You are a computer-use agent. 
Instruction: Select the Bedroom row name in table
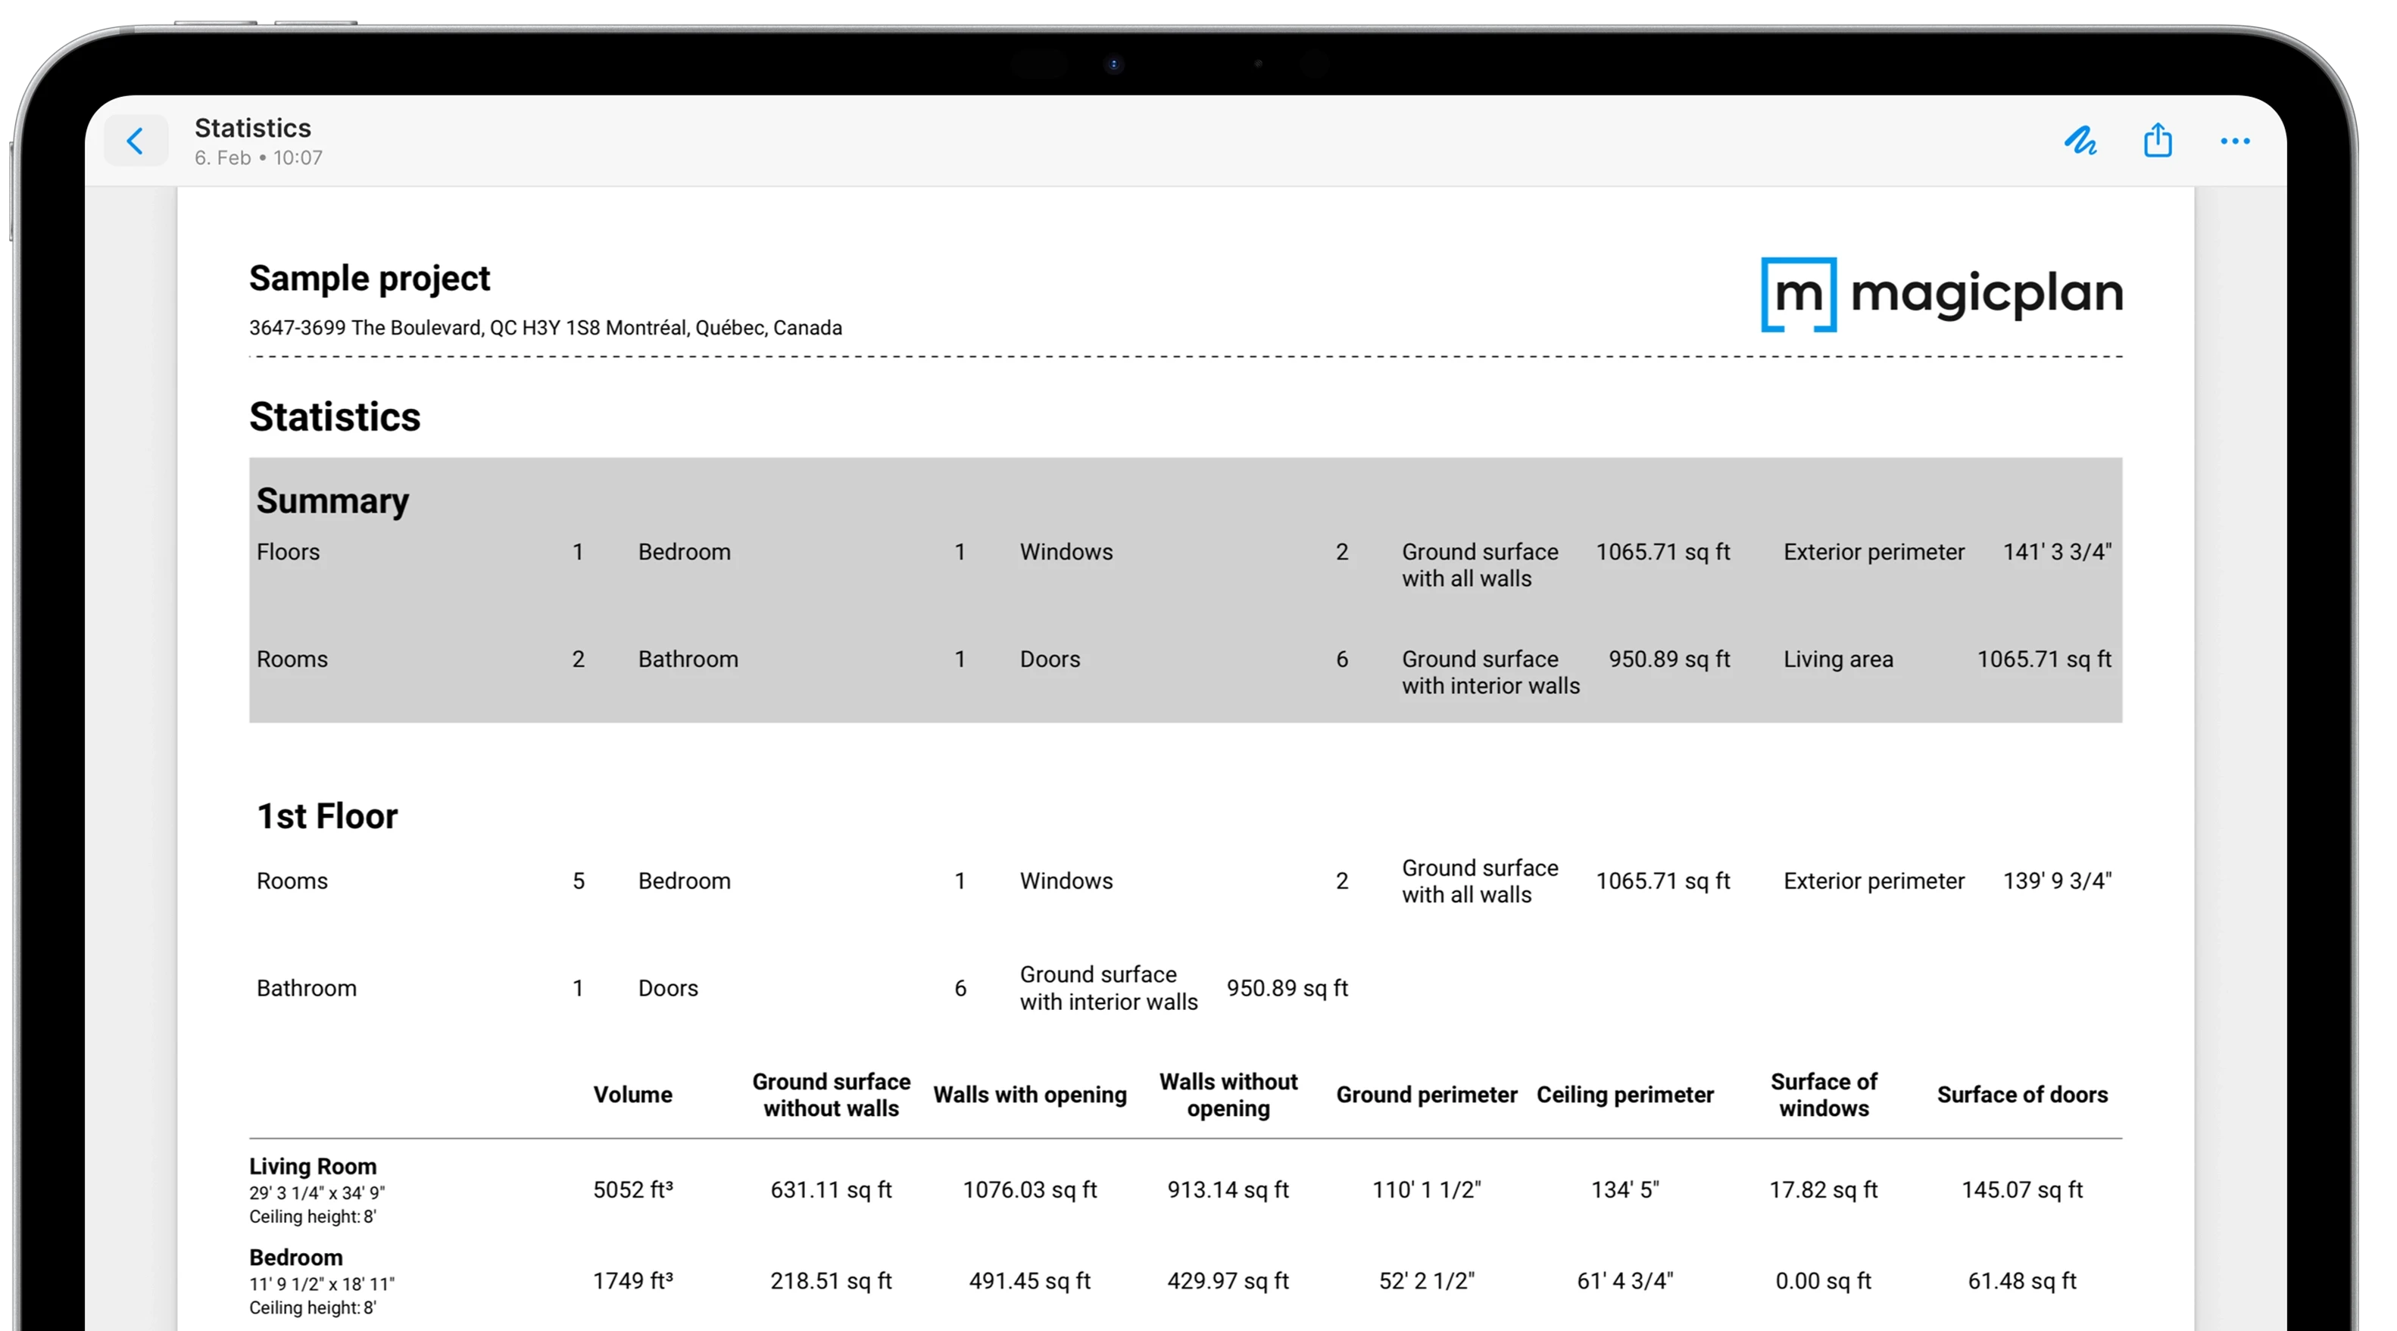click(x=296, y=1258)
